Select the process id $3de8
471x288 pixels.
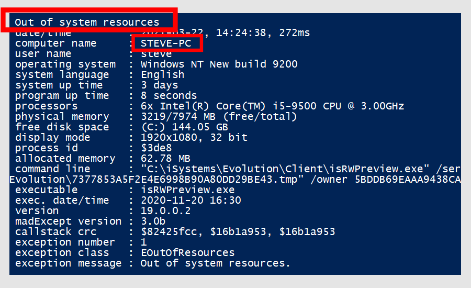pyautogui.click(x=156, y=148)
